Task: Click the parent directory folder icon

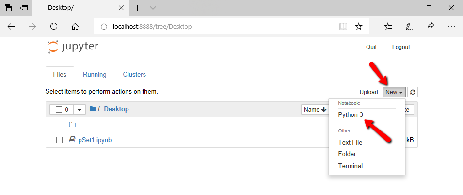Action: [x=72, y=125]
